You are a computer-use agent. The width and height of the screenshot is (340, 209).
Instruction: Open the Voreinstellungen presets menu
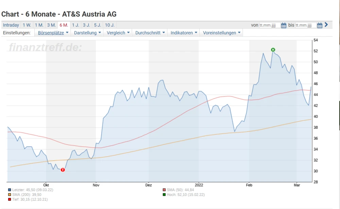[x=222, y=33]
